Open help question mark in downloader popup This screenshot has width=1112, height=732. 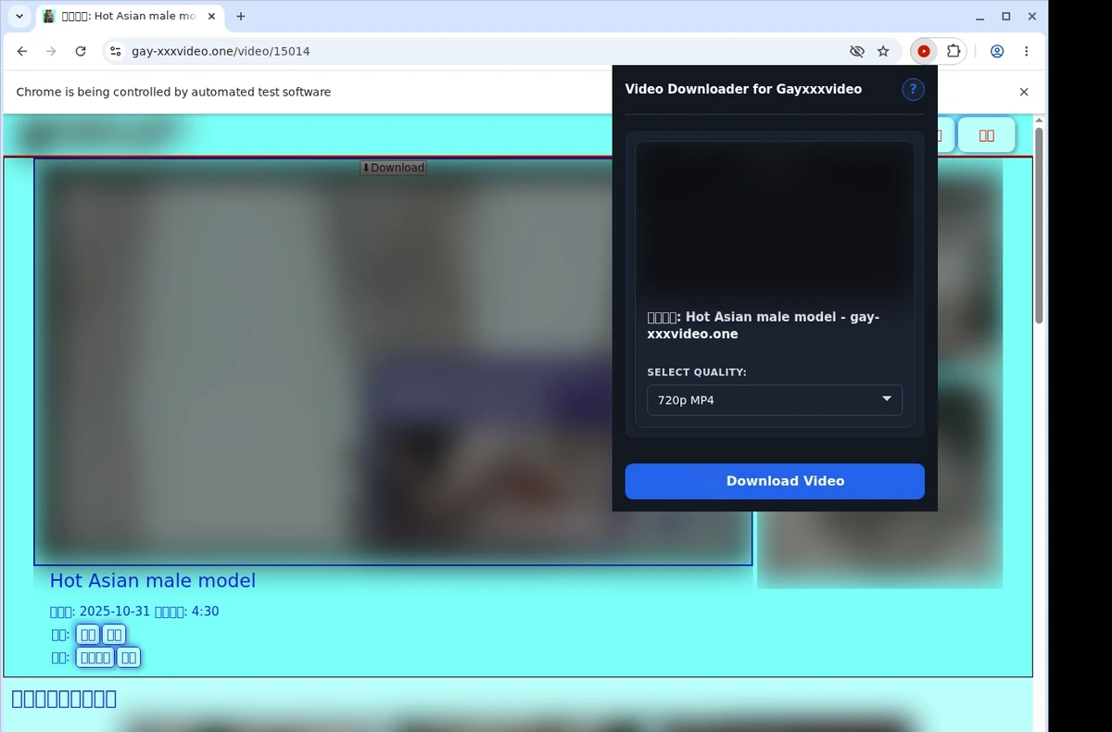[913, 89]
